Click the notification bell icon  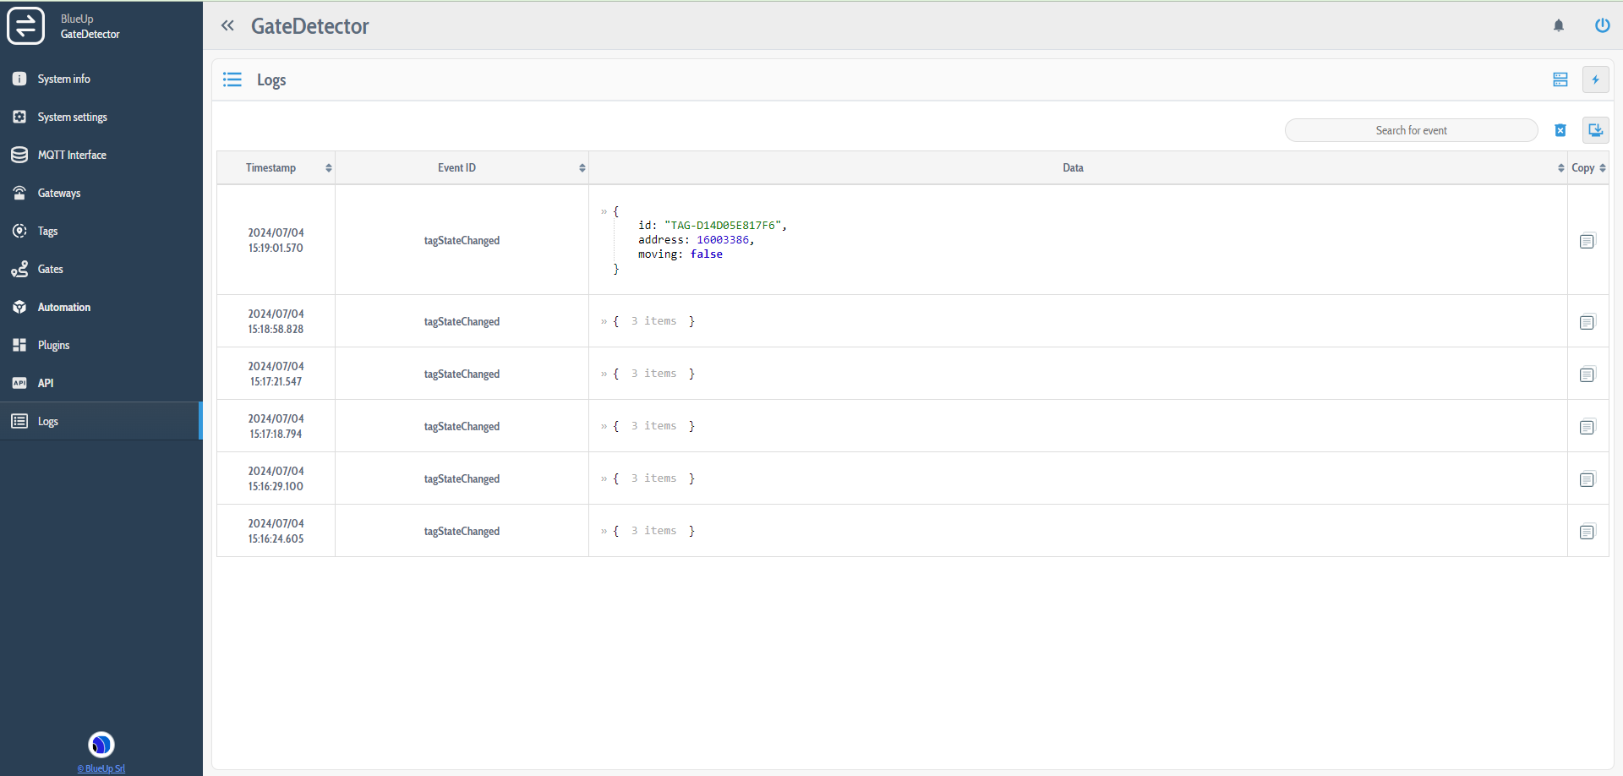(x=1559, y=25)
